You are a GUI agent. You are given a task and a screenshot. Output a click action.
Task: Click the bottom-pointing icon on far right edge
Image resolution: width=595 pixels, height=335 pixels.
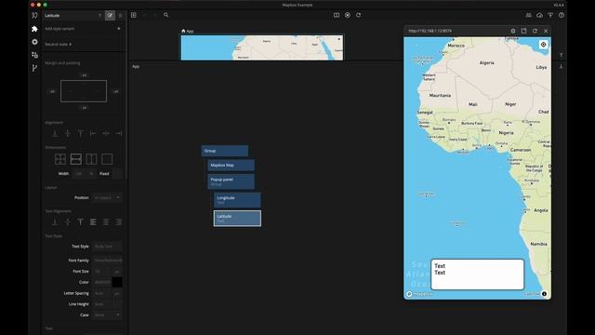click(561, 66)
